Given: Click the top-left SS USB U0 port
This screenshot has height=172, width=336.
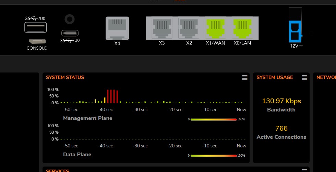Looking at the screenshot, I should tap(36, 27).
